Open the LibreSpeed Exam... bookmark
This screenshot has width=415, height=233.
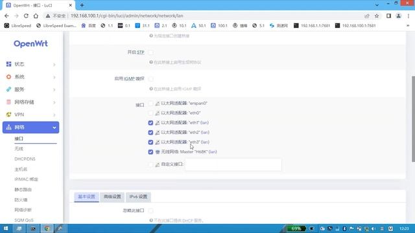[56, 26]
